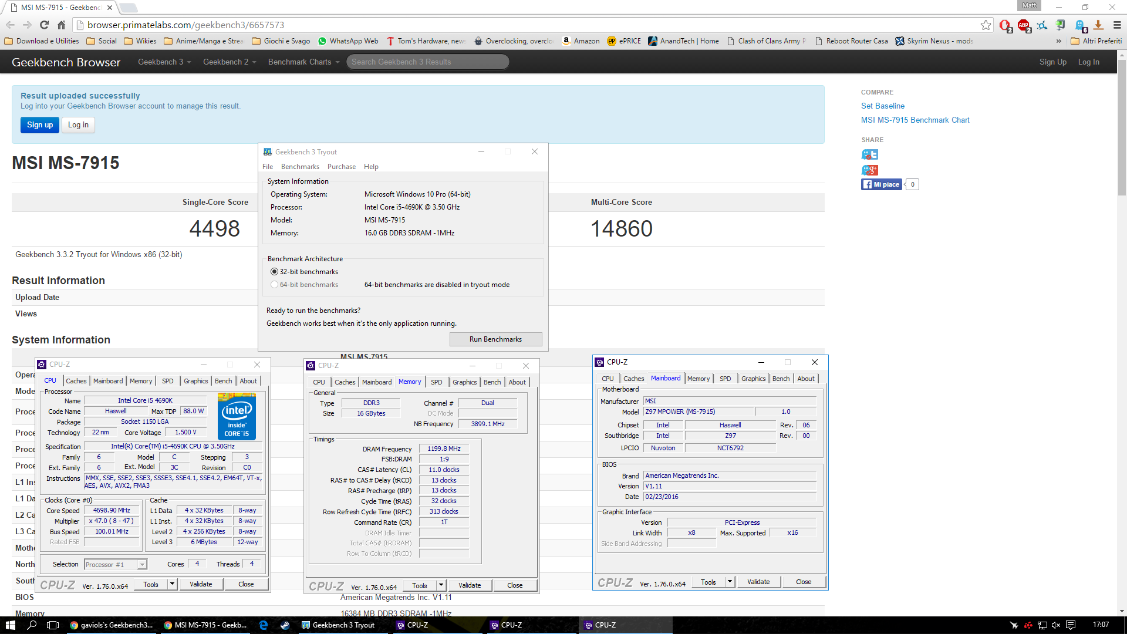Open Bench tab in left CPU-Z window
The image size is (1127, 634).
click(x=223, y=381)
